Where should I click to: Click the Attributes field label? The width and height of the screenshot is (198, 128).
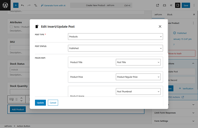click(16, 22)
